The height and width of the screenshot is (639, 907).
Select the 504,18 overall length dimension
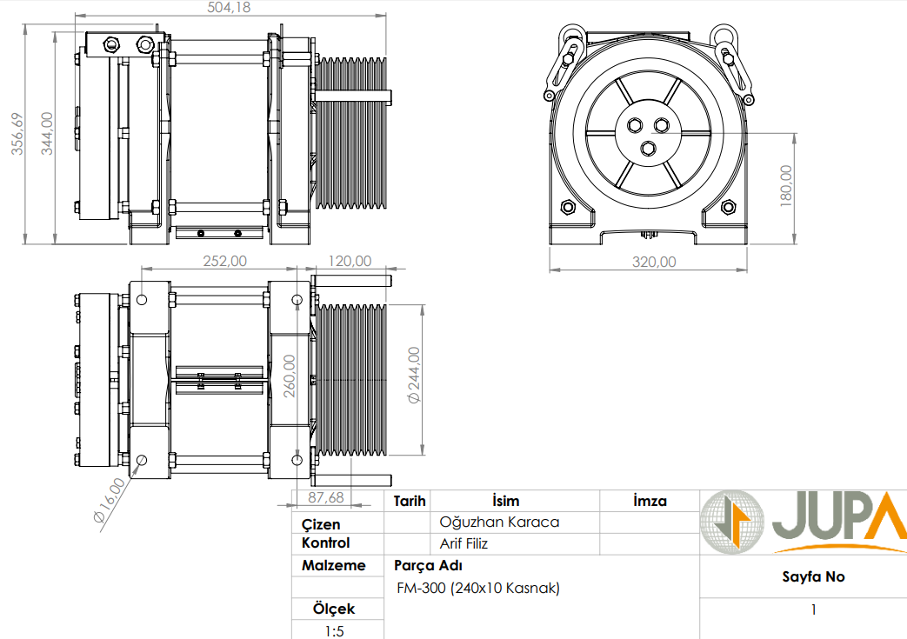(x=230, y=8)
